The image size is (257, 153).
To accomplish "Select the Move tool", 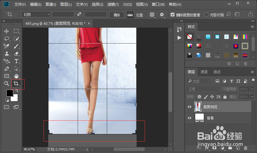I will click(6, 31).
